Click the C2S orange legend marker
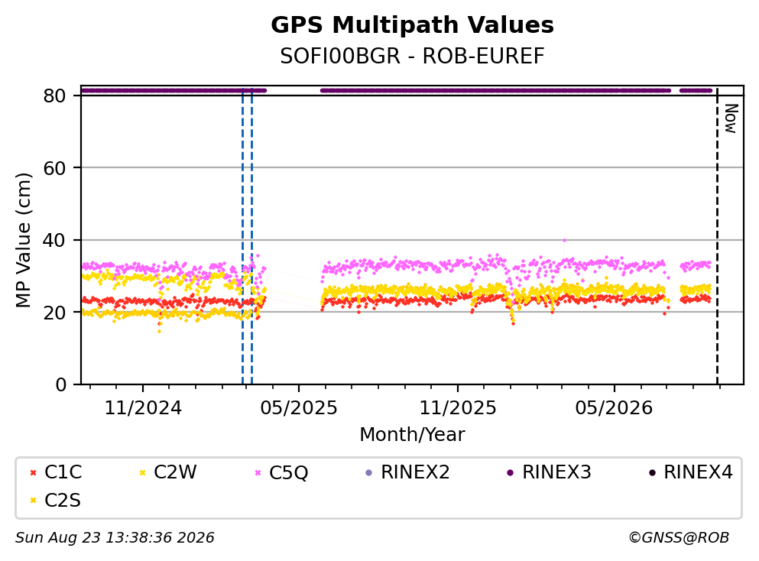 [x=33, y=501]
